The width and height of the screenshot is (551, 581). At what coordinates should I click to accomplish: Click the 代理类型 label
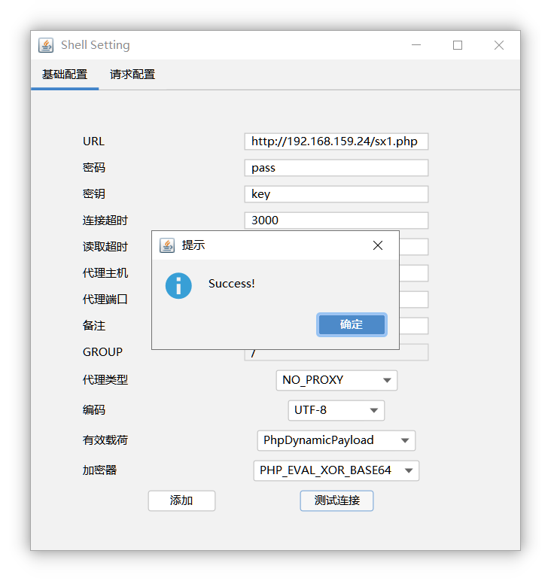click(x=105, y=380)
